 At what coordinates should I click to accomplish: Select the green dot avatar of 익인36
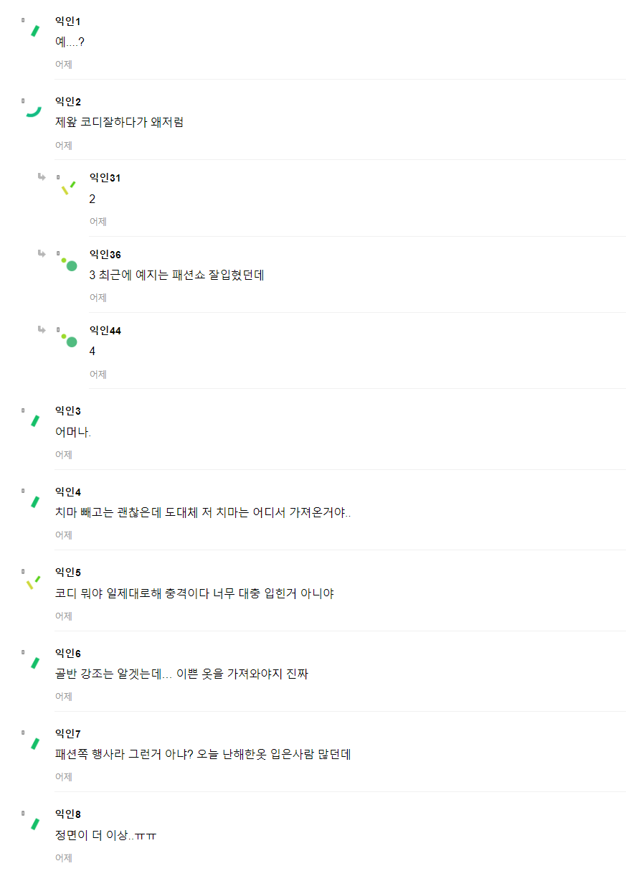[x=70, y=264]
